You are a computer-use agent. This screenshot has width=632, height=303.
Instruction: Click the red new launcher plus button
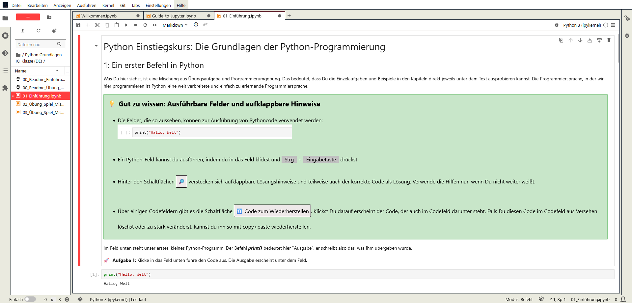point(28,17)
